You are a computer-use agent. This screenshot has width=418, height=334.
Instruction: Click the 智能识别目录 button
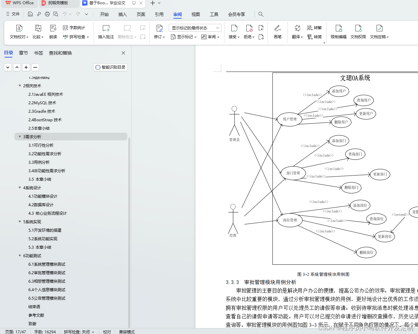pyautogui.click(x=110, y=67)
